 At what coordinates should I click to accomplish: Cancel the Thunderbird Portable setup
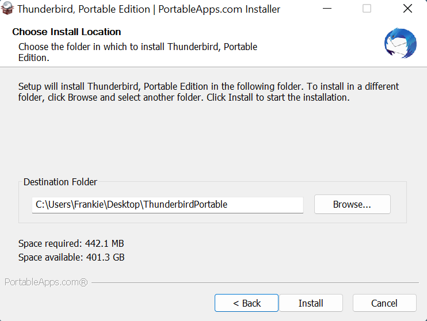384,303
